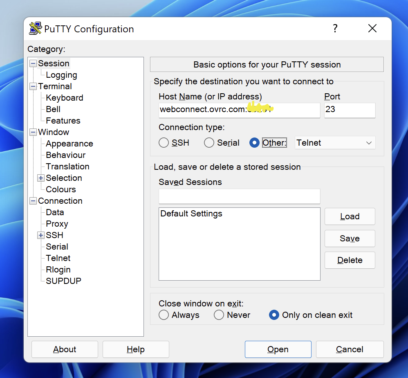Select the Selection category label
408x378 pixels.
click(x=64, y=178)
